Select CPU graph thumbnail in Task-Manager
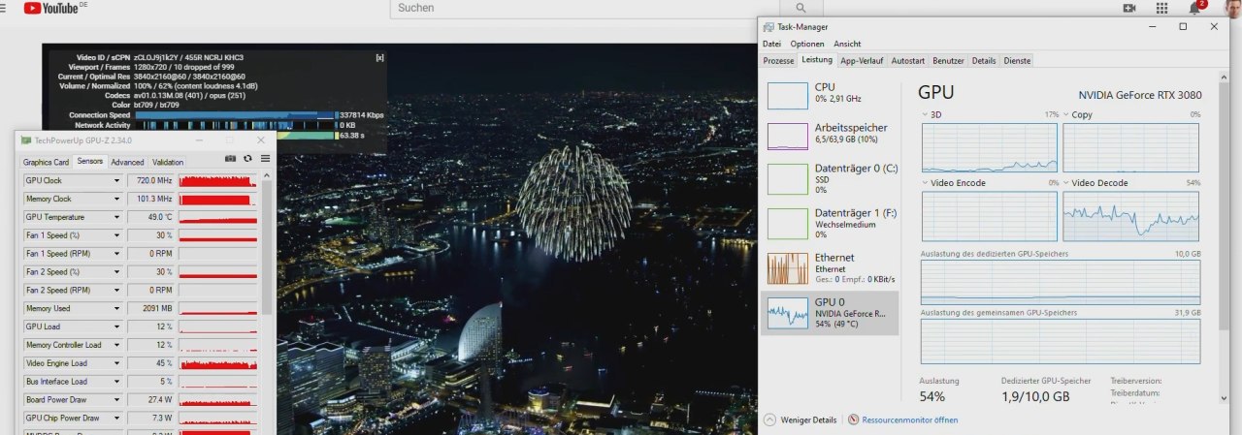The height and width of the screenshot is (435, 1242). pyautogui.click(x=788, y=95)
